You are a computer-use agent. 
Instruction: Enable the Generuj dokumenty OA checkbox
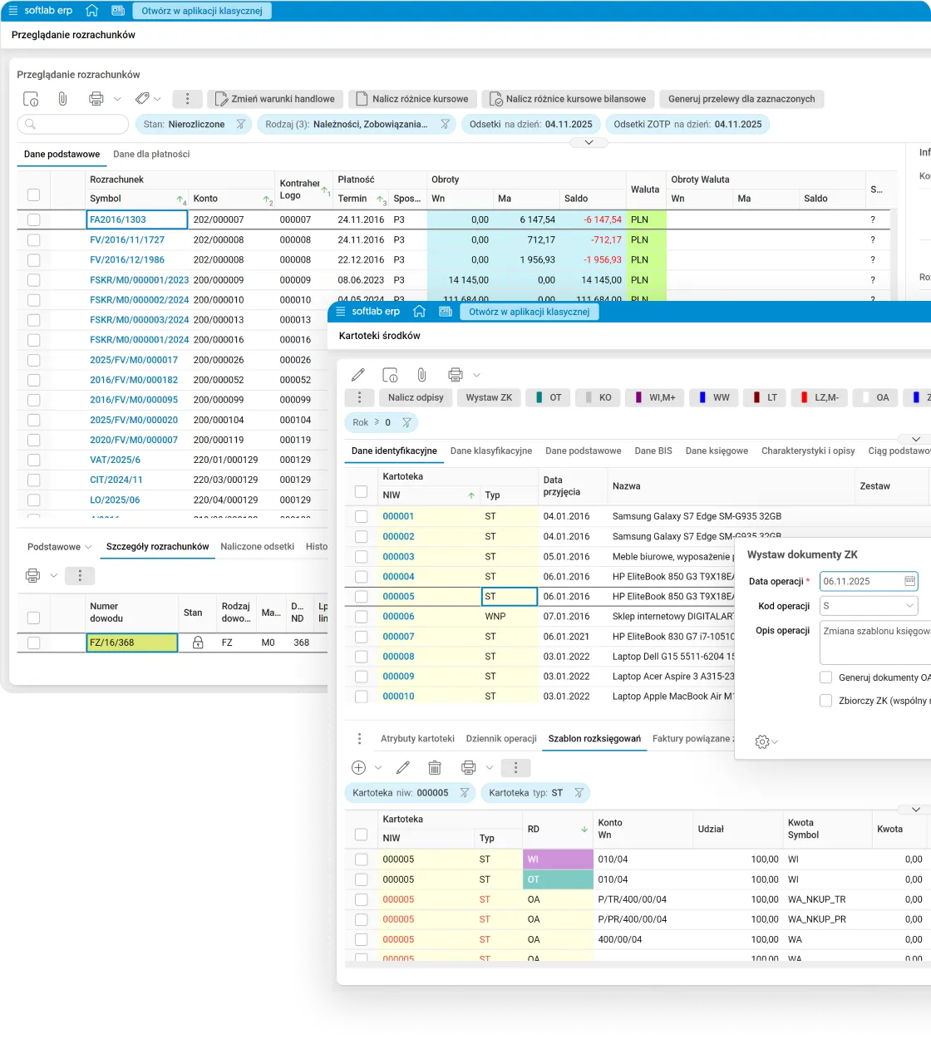(x=825, y=677)
